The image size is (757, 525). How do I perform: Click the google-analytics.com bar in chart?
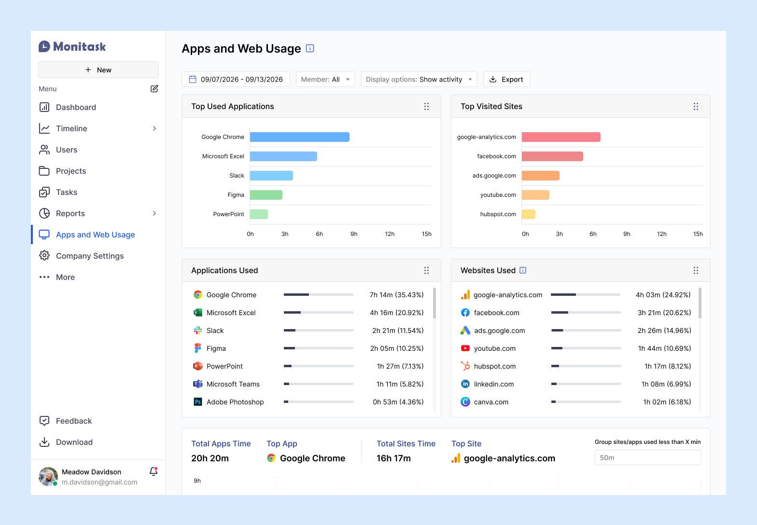[x=561, y=137]
